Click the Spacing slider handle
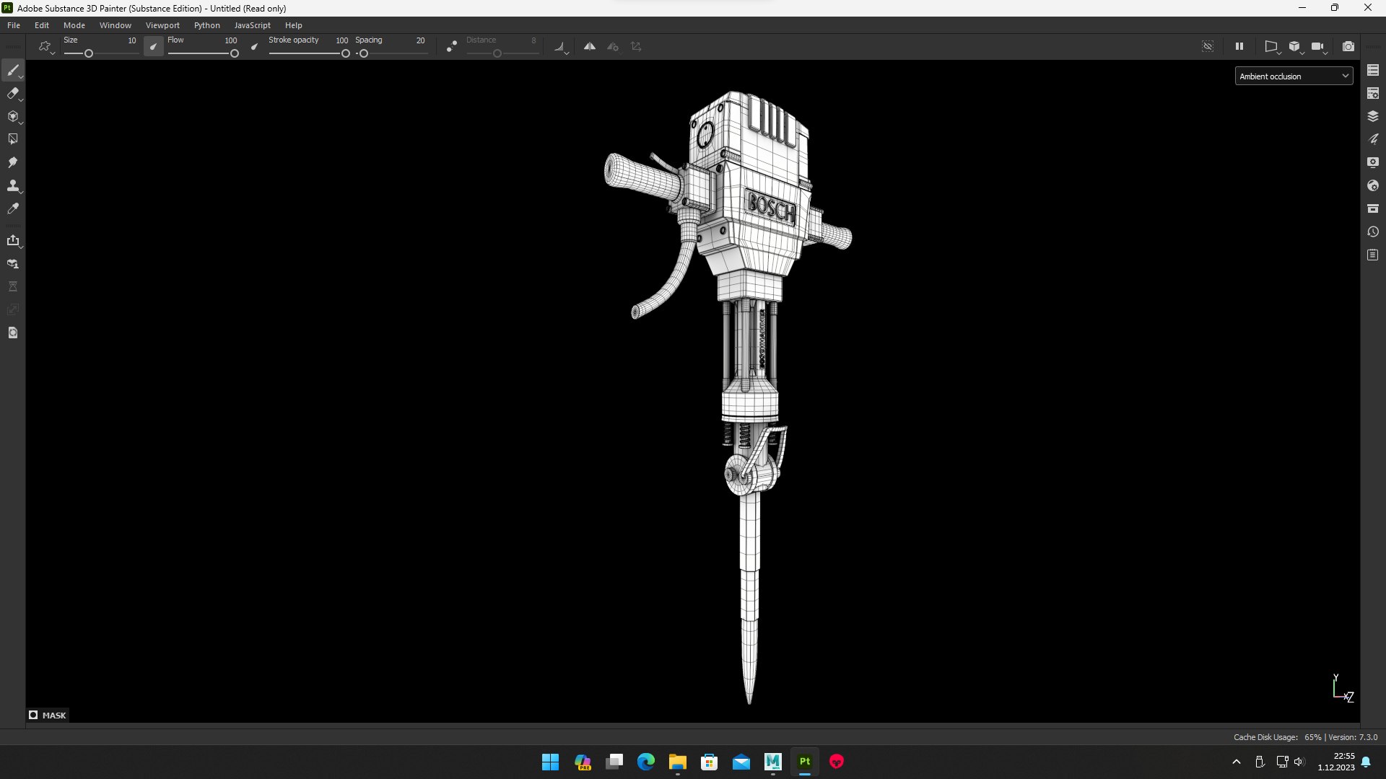 click(364, 53)
